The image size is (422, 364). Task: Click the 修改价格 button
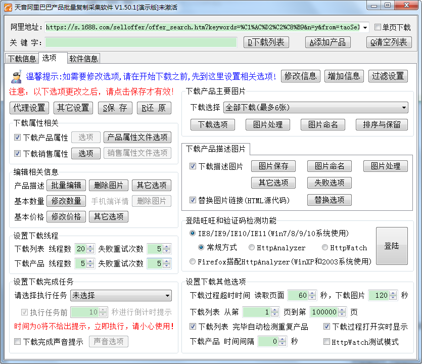[x=66, y=216]
